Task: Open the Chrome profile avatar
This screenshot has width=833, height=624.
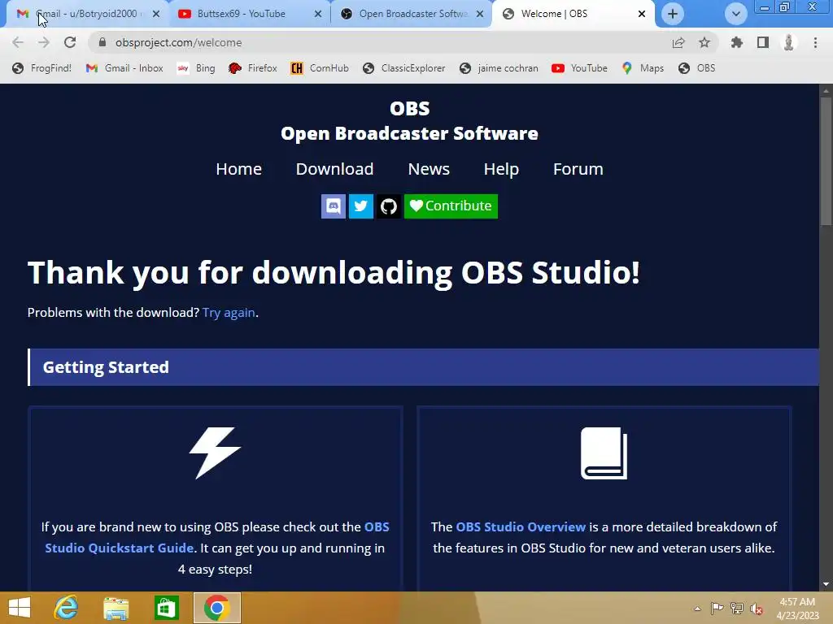Action: coord(789,42)
